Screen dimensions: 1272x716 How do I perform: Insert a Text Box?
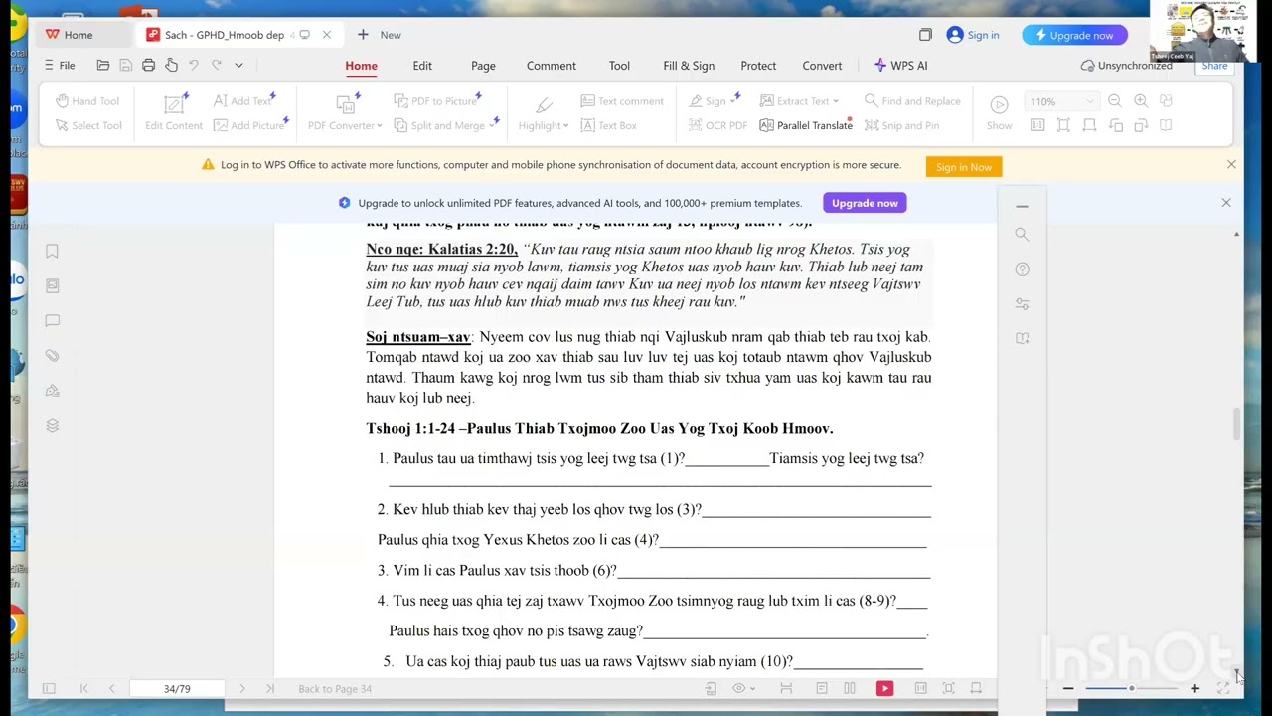tap(608, 125)
